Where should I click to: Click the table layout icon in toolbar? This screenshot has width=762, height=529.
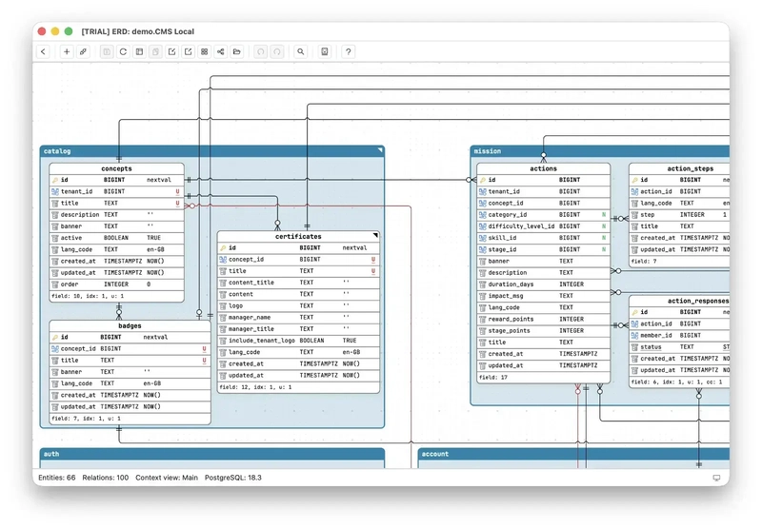click(x=139, y=51)
